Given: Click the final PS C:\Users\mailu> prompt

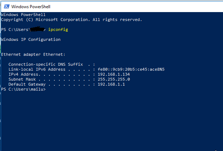Looking at the screenshot, I should 23,89.
